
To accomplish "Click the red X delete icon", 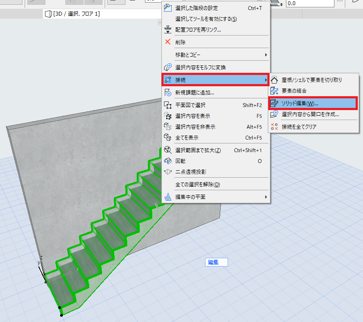I will coord(167,42).
